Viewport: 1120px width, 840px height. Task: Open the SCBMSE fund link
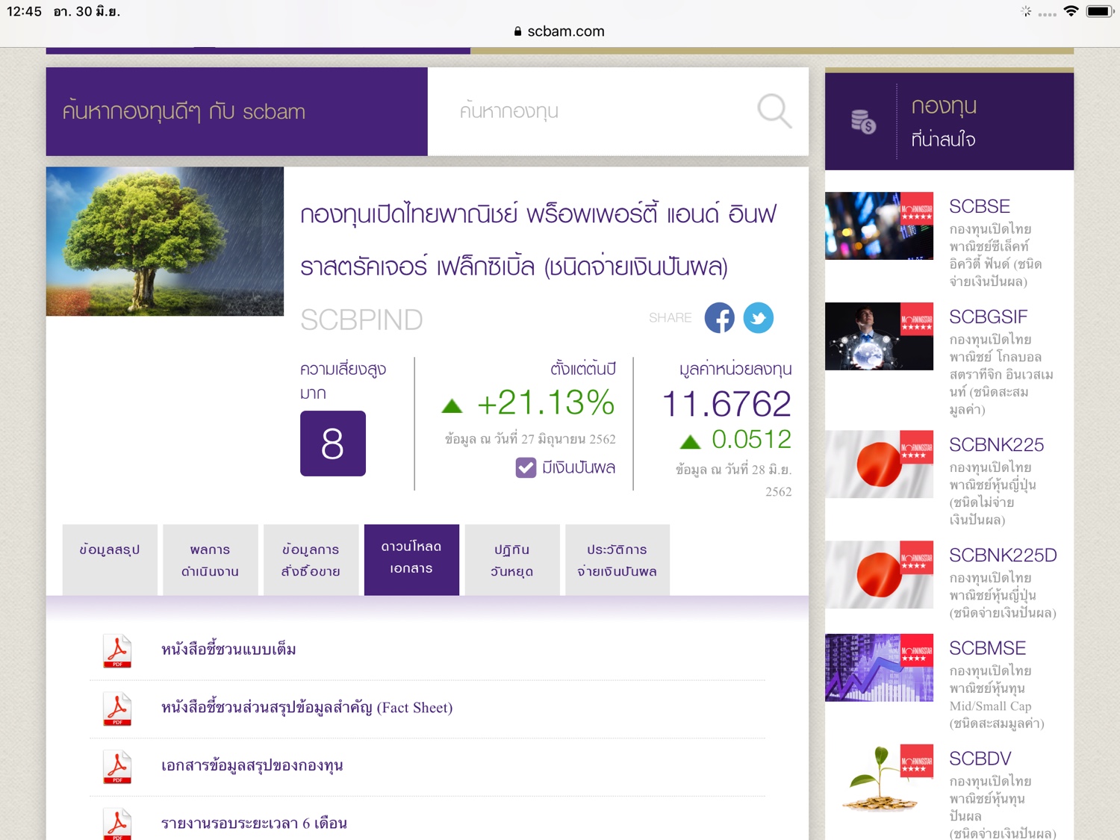click(988, 648)
